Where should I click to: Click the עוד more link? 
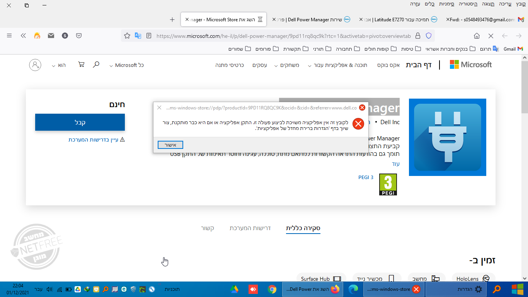click(x=396, y=164)
